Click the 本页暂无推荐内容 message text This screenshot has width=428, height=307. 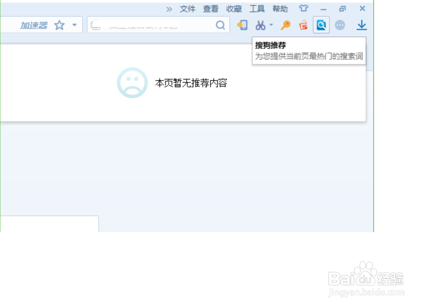[x=191, y=83]
